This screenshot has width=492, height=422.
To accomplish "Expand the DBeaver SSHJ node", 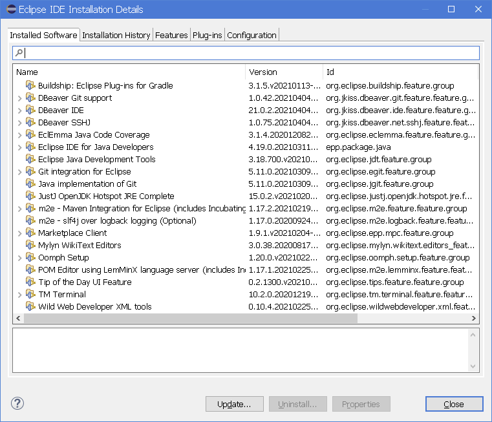I will (x=20, y=123).
